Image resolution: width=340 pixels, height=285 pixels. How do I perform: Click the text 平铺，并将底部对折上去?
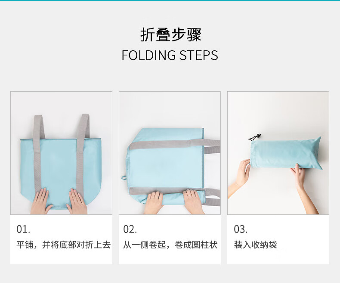[x=64, y=245]
